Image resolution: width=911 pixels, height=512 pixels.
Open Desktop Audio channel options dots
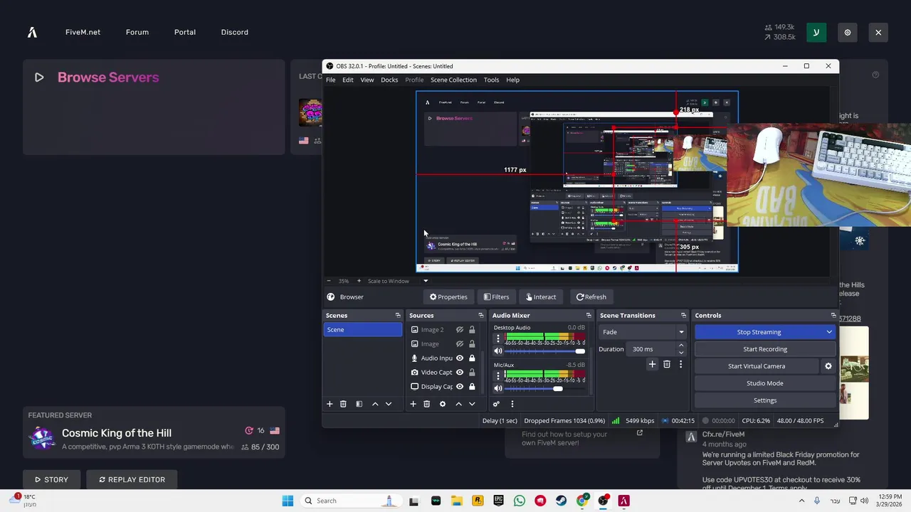point(498,339)
